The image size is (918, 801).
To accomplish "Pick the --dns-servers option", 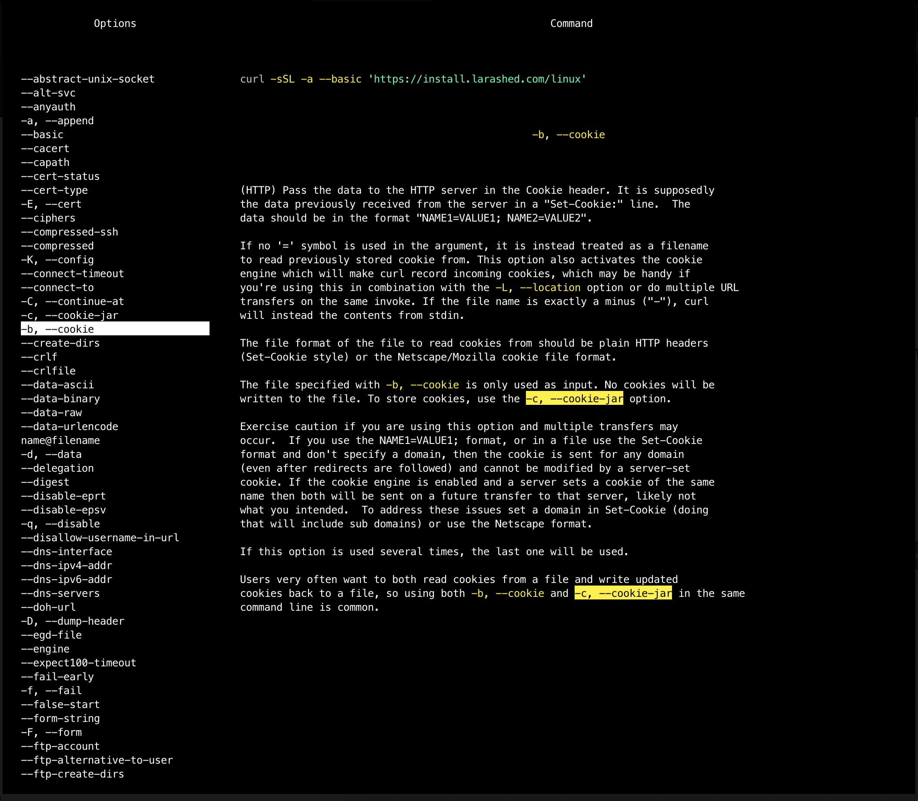I will click(x=60, y=593).
